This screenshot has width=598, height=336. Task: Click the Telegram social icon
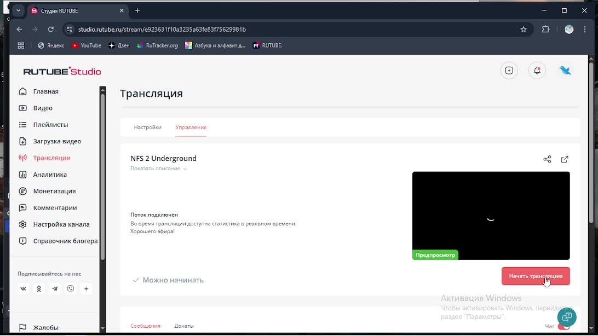coord(55,289)
